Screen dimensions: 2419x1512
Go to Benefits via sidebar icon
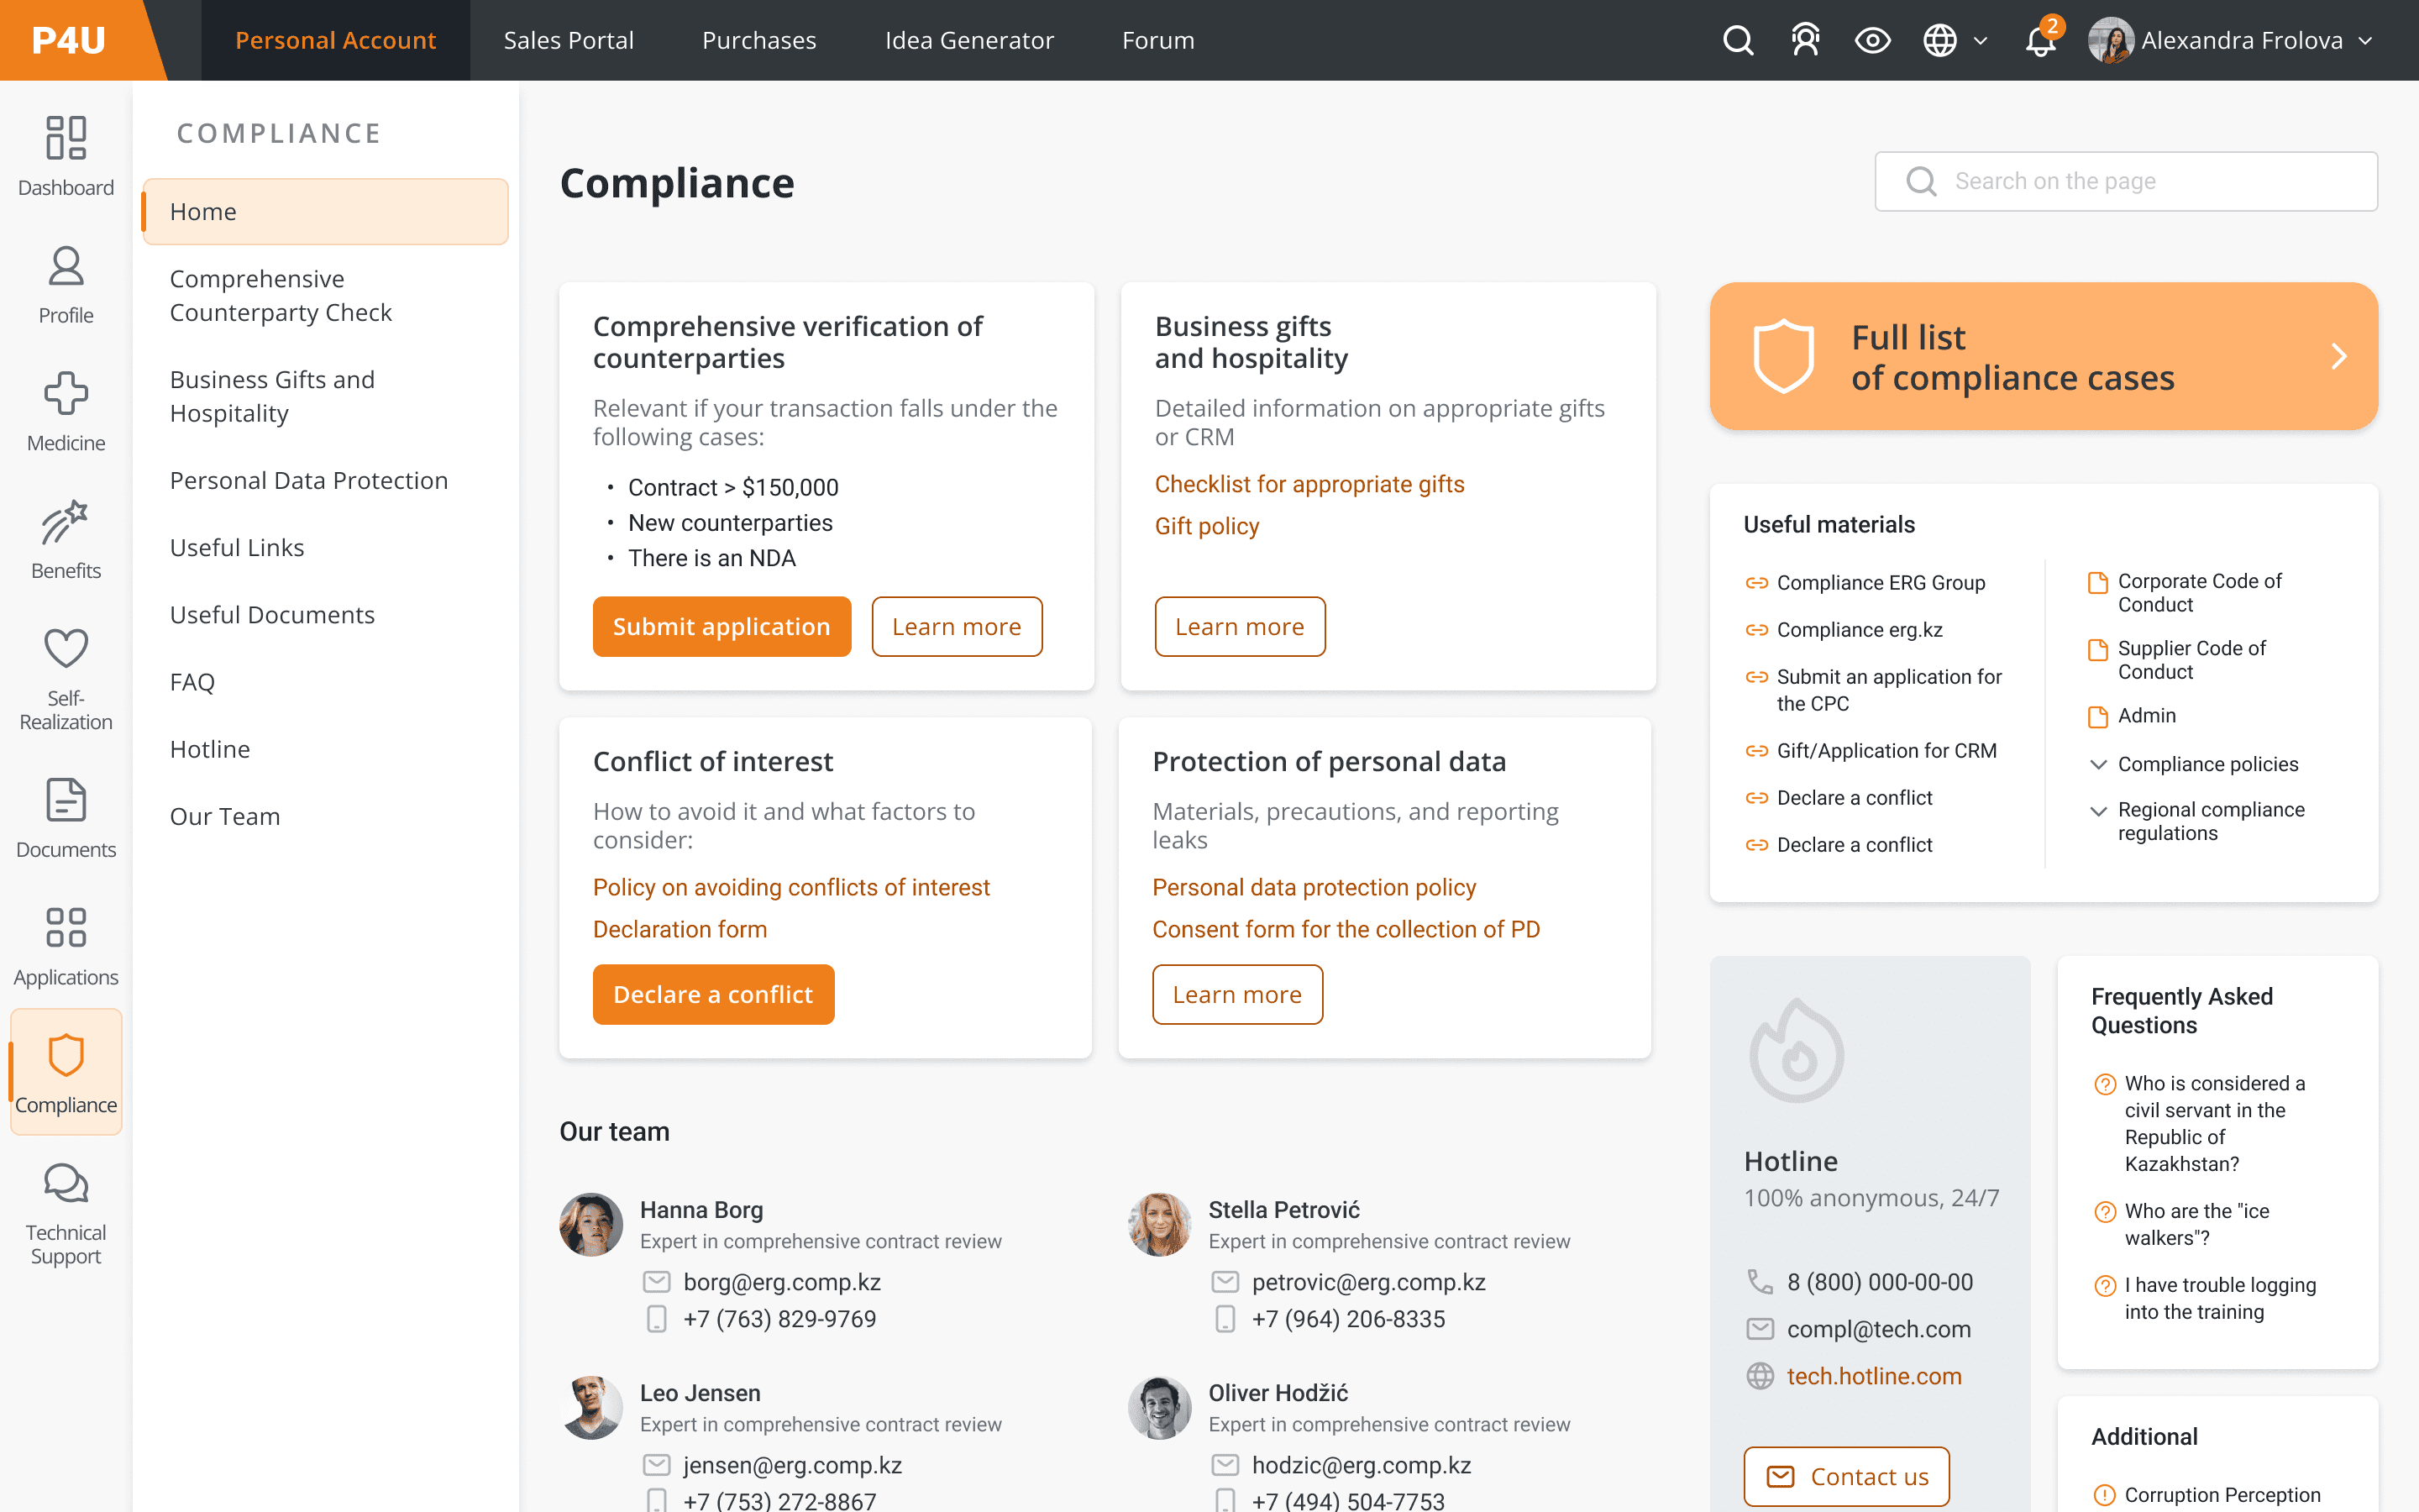click(x=66, y=539)
